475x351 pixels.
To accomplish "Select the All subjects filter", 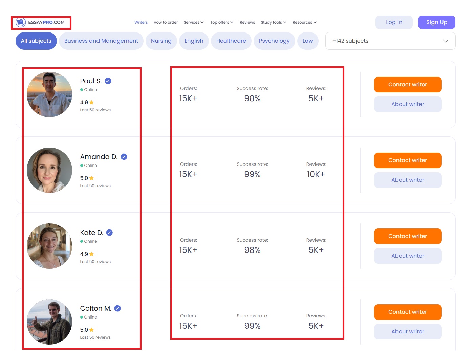I will tap(36, 41).
